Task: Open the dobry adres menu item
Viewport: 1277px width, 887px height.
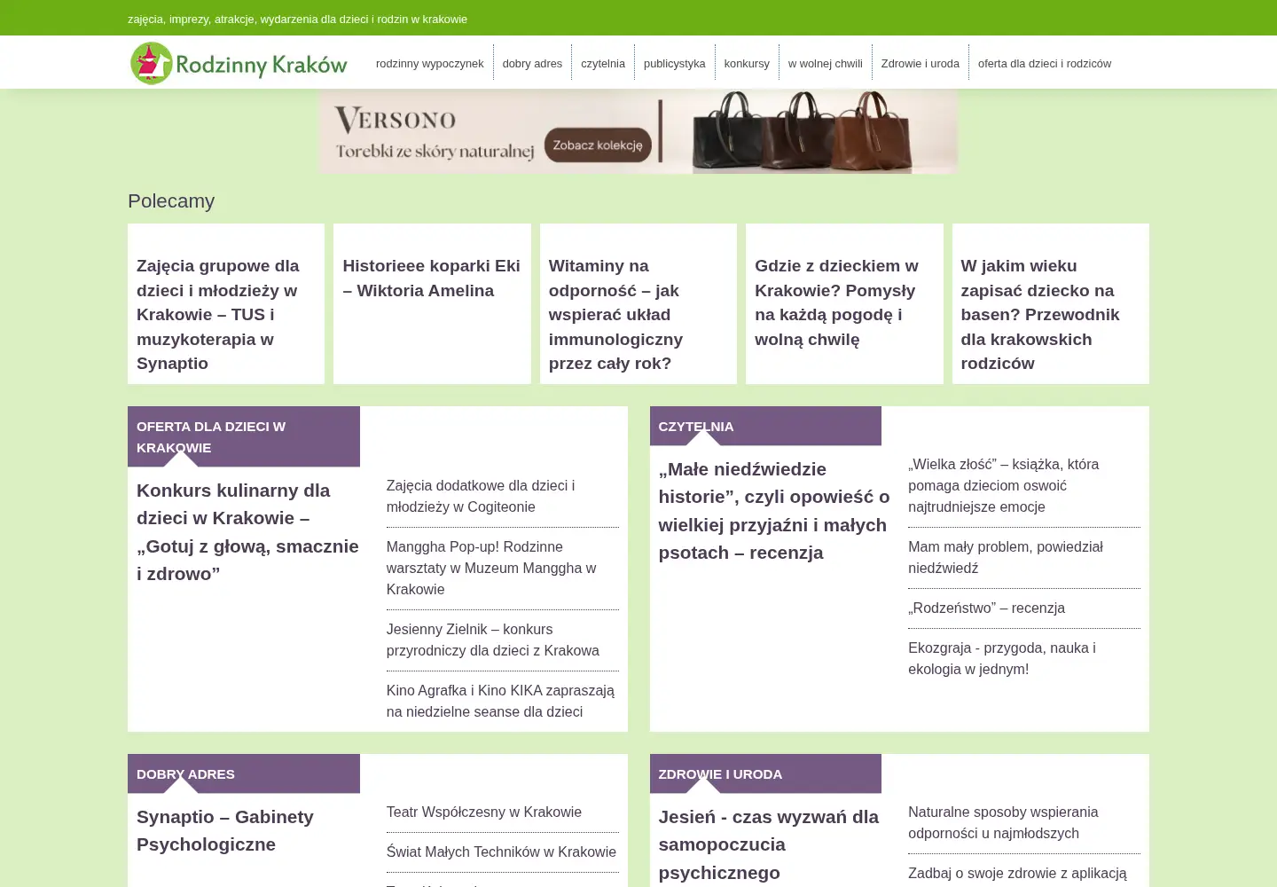Action: pyautogui.click(x=532, y=63)
